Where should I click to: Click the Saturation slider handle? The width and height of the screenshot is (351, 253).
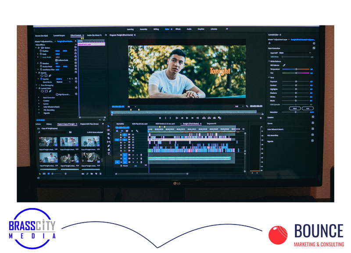tap(295, 112)
